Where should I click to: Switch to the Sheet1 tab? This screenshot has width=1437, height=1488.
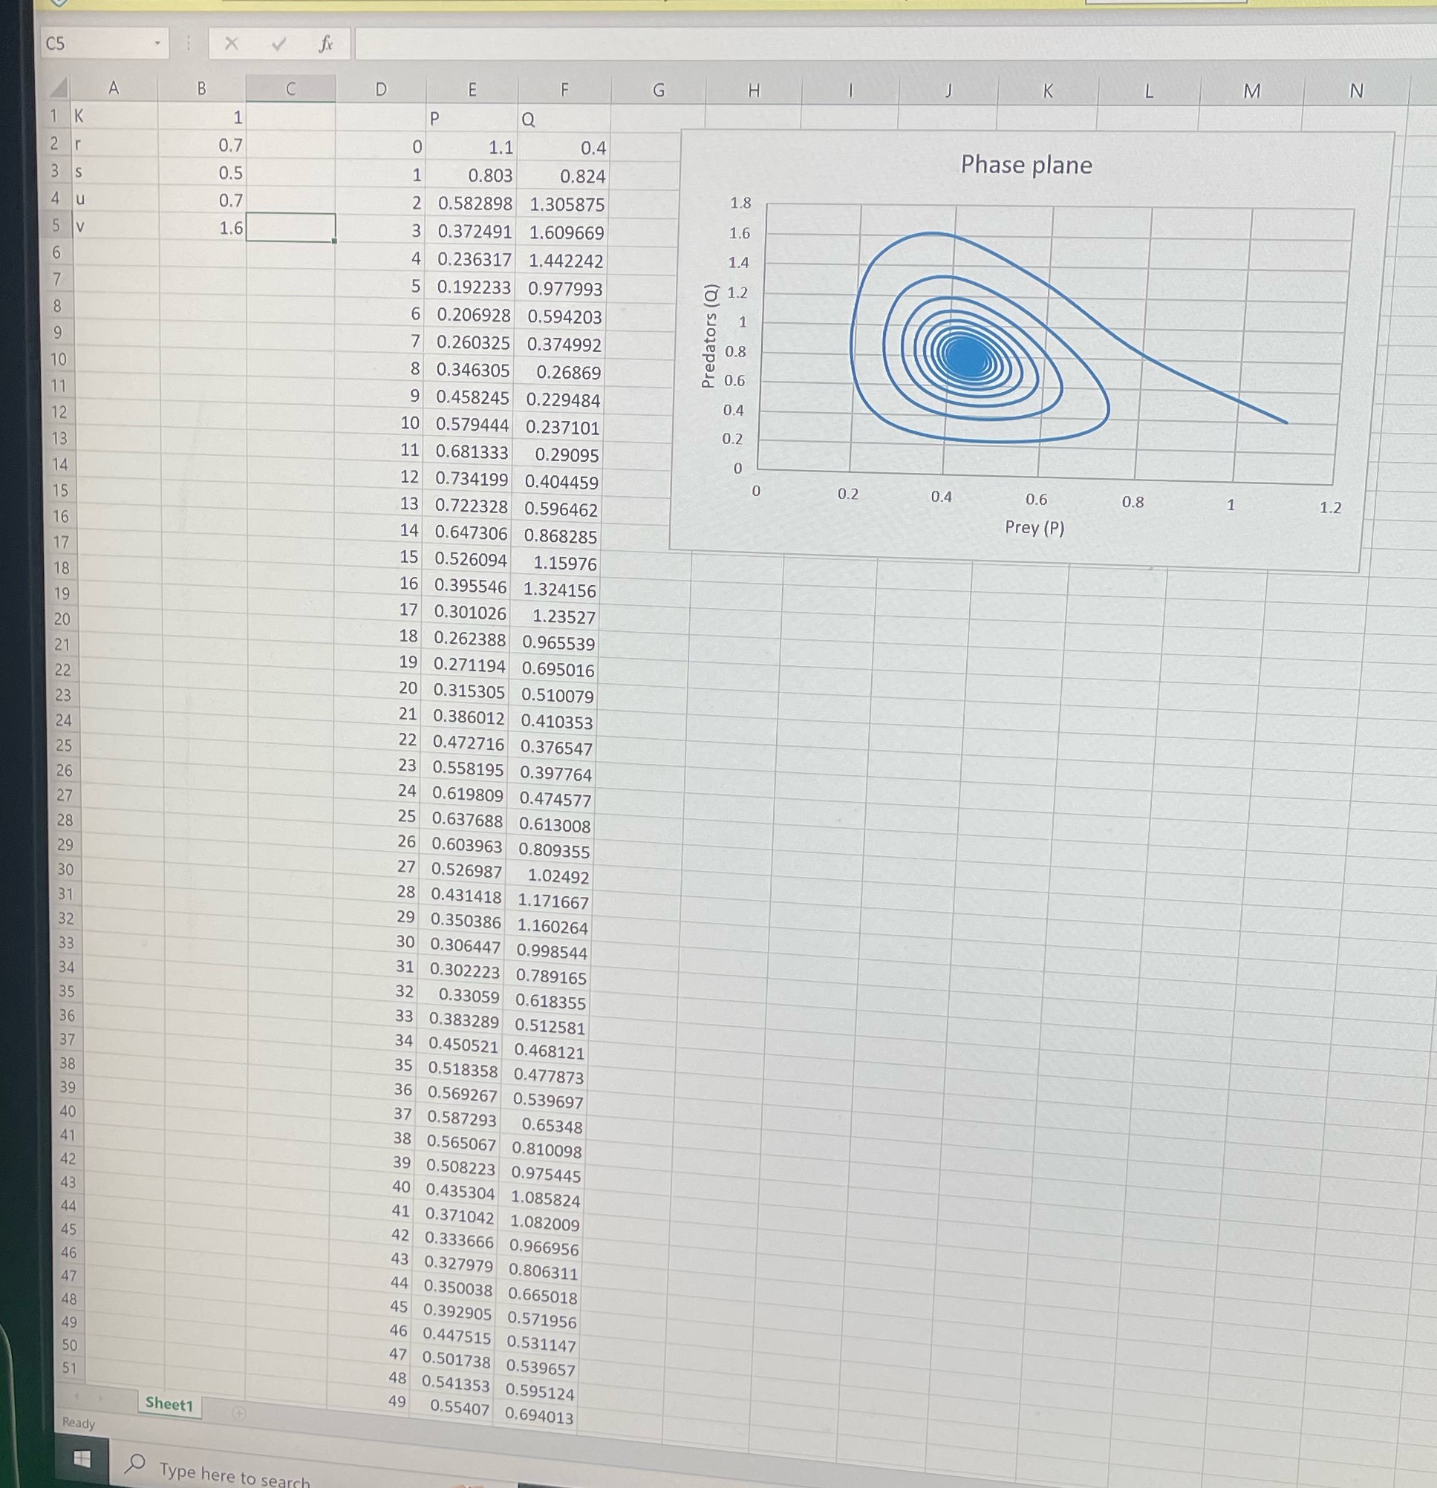169,1404
